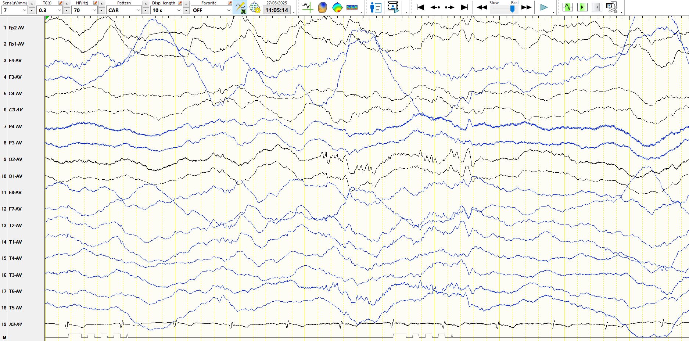Select the M marker channel label
This screenshot has width=689, height=341.
[4, 337]
